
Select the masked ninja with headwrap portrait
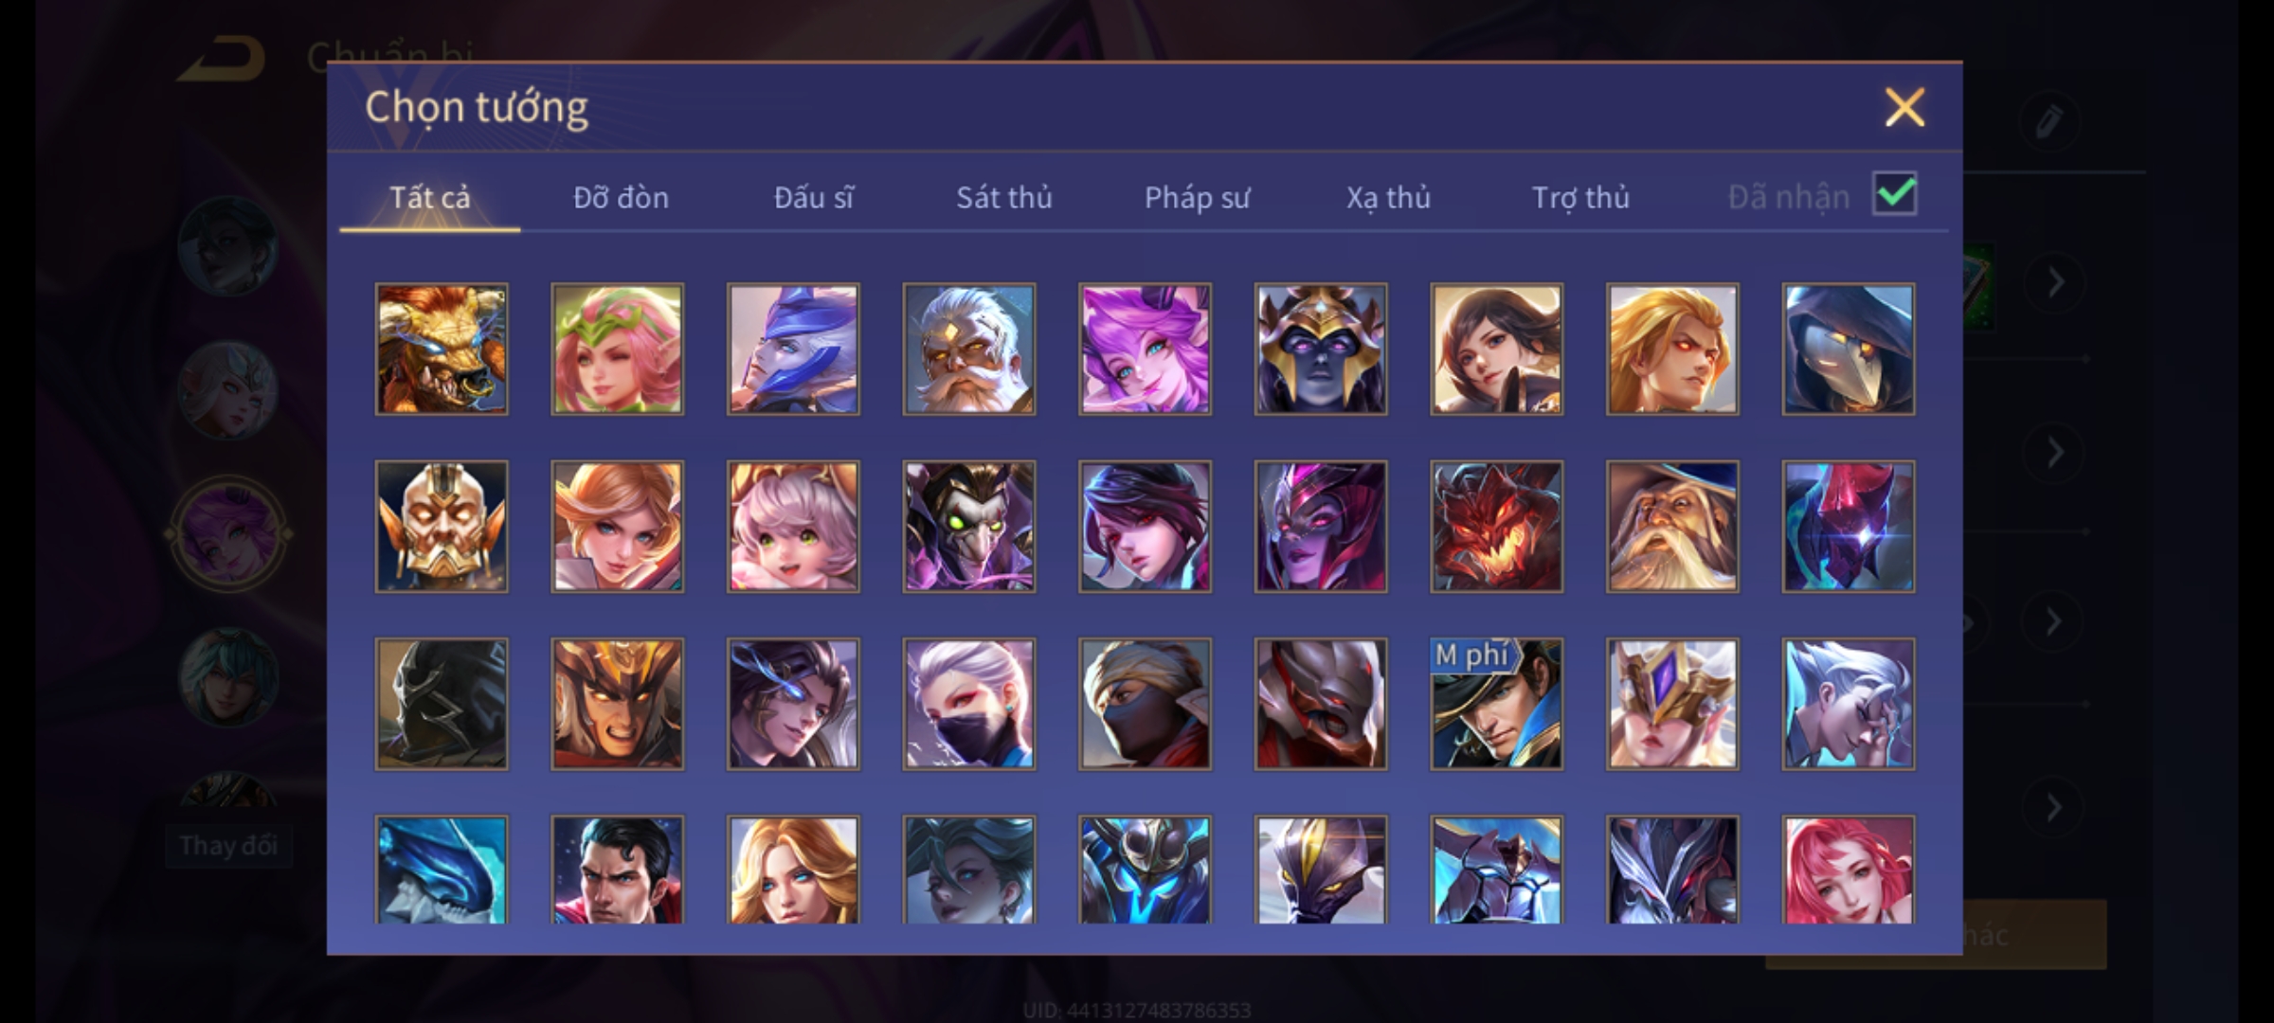(x=1145, y=704)
